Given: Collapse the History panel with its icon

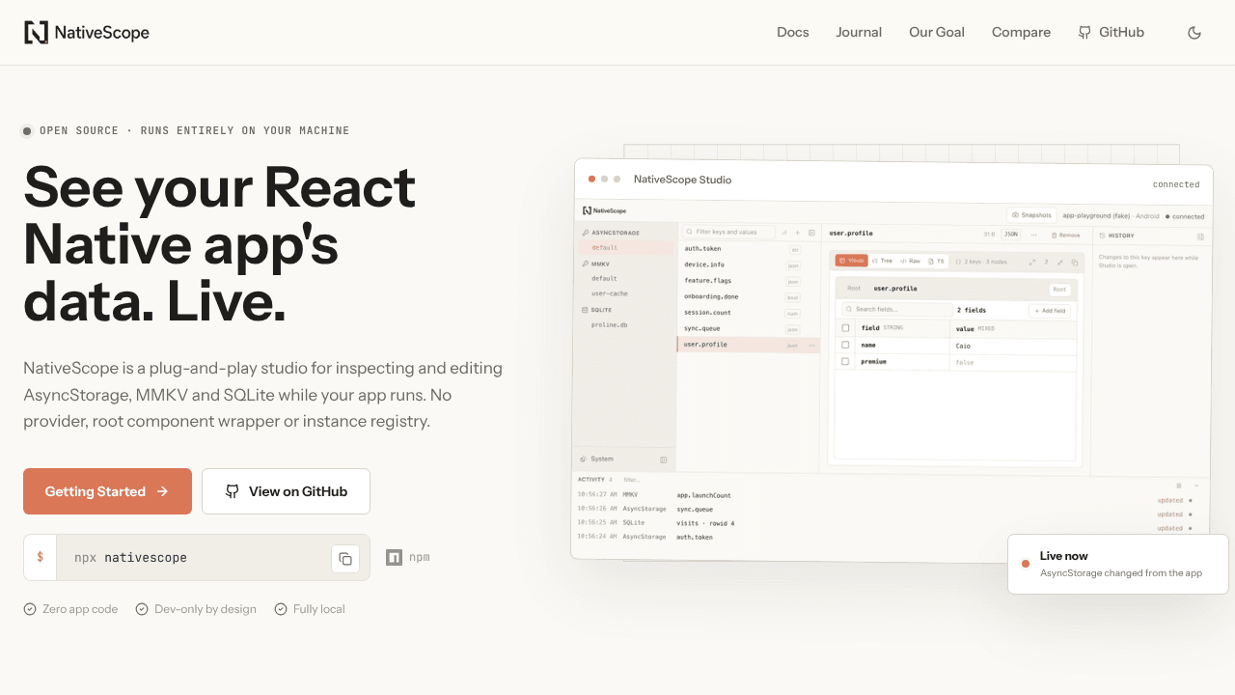Looking at the screenshot, I should [x=1200, y=236].
